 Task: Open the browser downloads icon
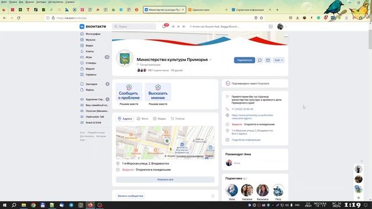298,18
